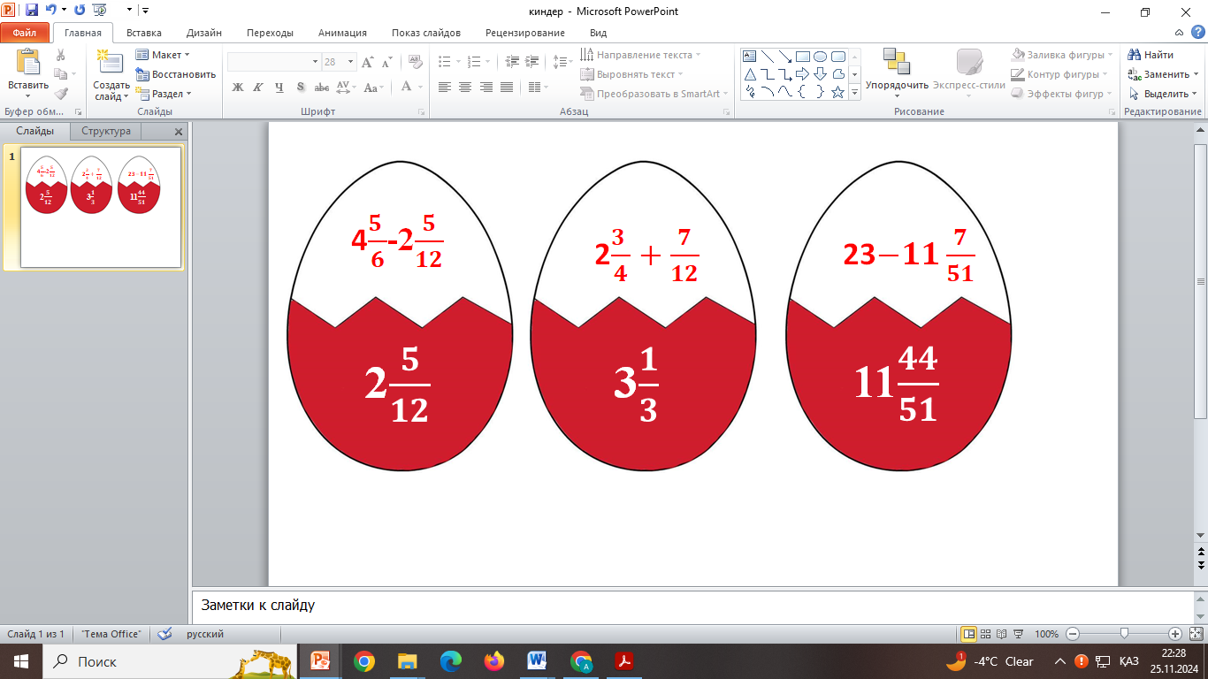Undo the last action
1208x679 pixels.
pos(51,11)
